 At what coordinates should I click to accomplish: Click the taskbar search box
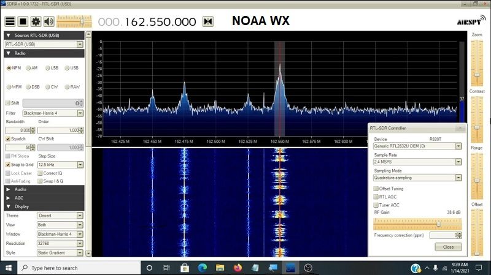tap(79, 268)
